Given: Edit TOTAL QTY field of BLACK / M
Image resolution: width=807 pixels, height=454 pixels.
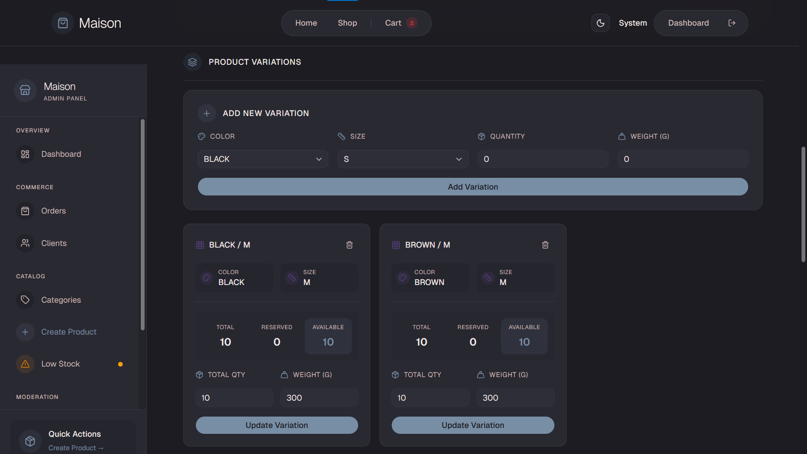Looking at the screenshot, I should point(234,398).
